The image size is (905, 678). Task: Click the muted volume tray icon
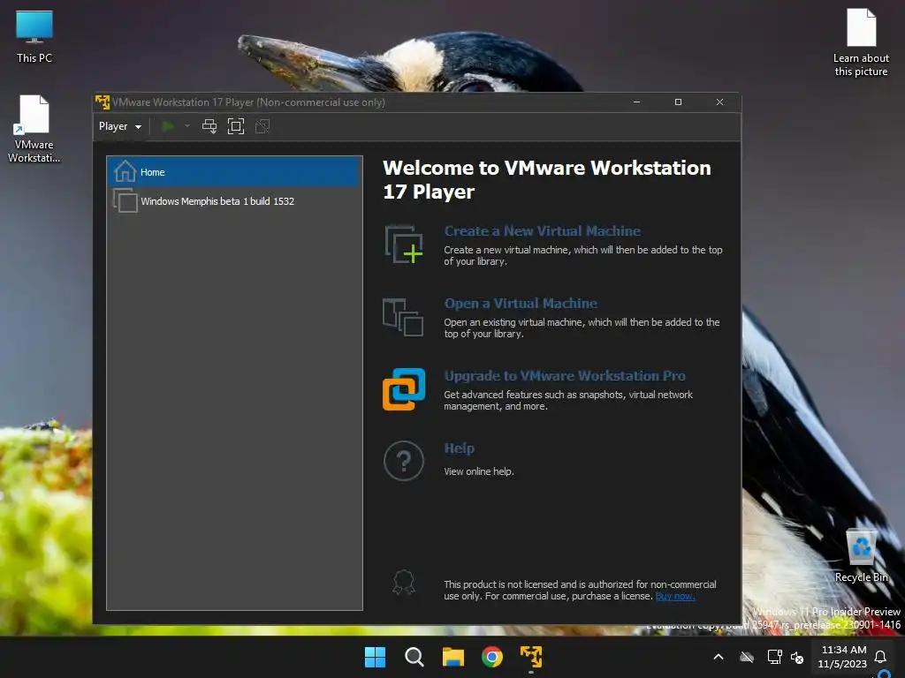point(798,657)
